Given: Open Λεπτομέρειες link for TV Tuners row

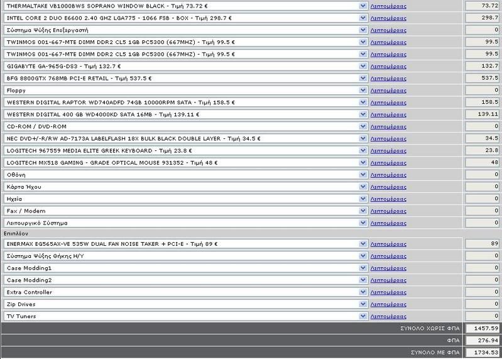Looking at the screenshot, I should 388,316.
